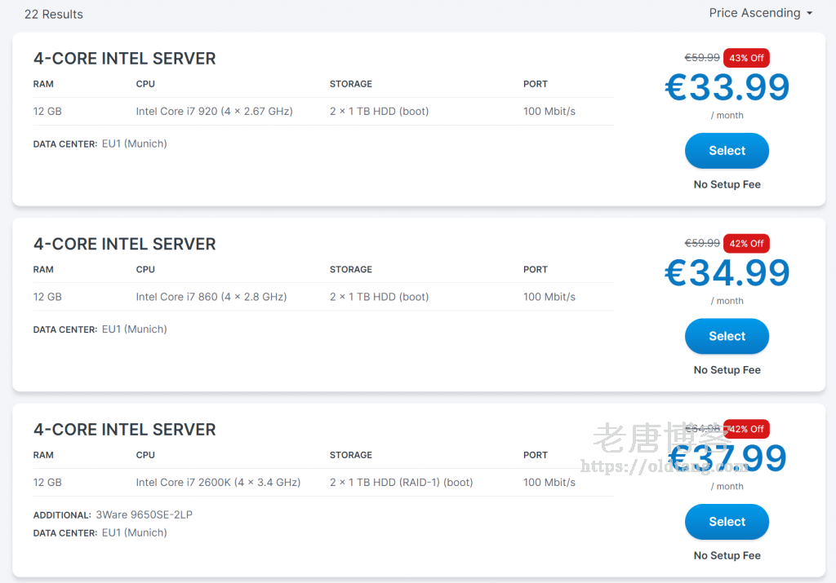Click the €34.99 monthly price
The width and height of the screenshot is (836, 583).
[x=727, y=273]
